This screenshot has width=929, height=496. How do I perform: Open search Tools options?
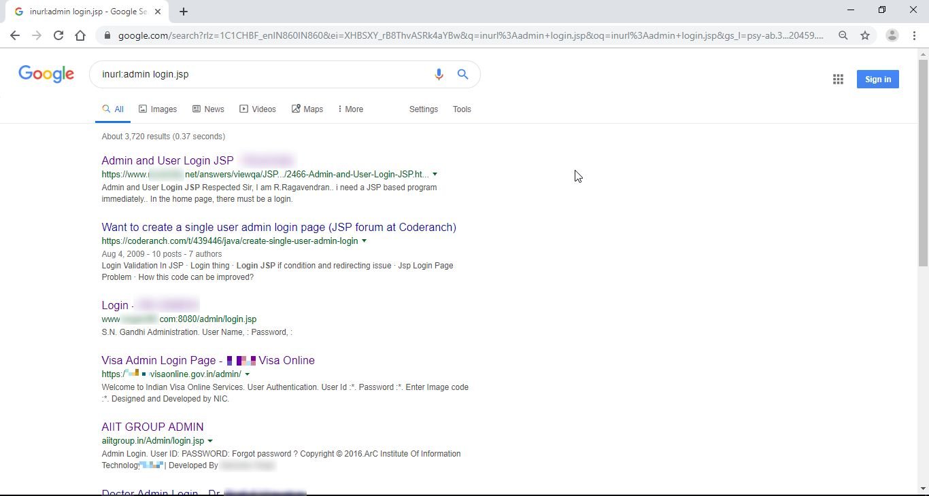(x=462, y=109)
